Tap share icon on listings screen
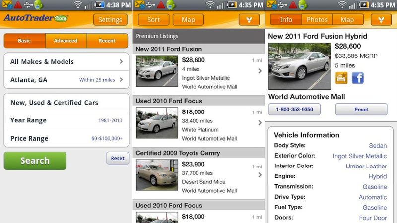This screenshot has width=397, height=223. click(x=249, y=20)
